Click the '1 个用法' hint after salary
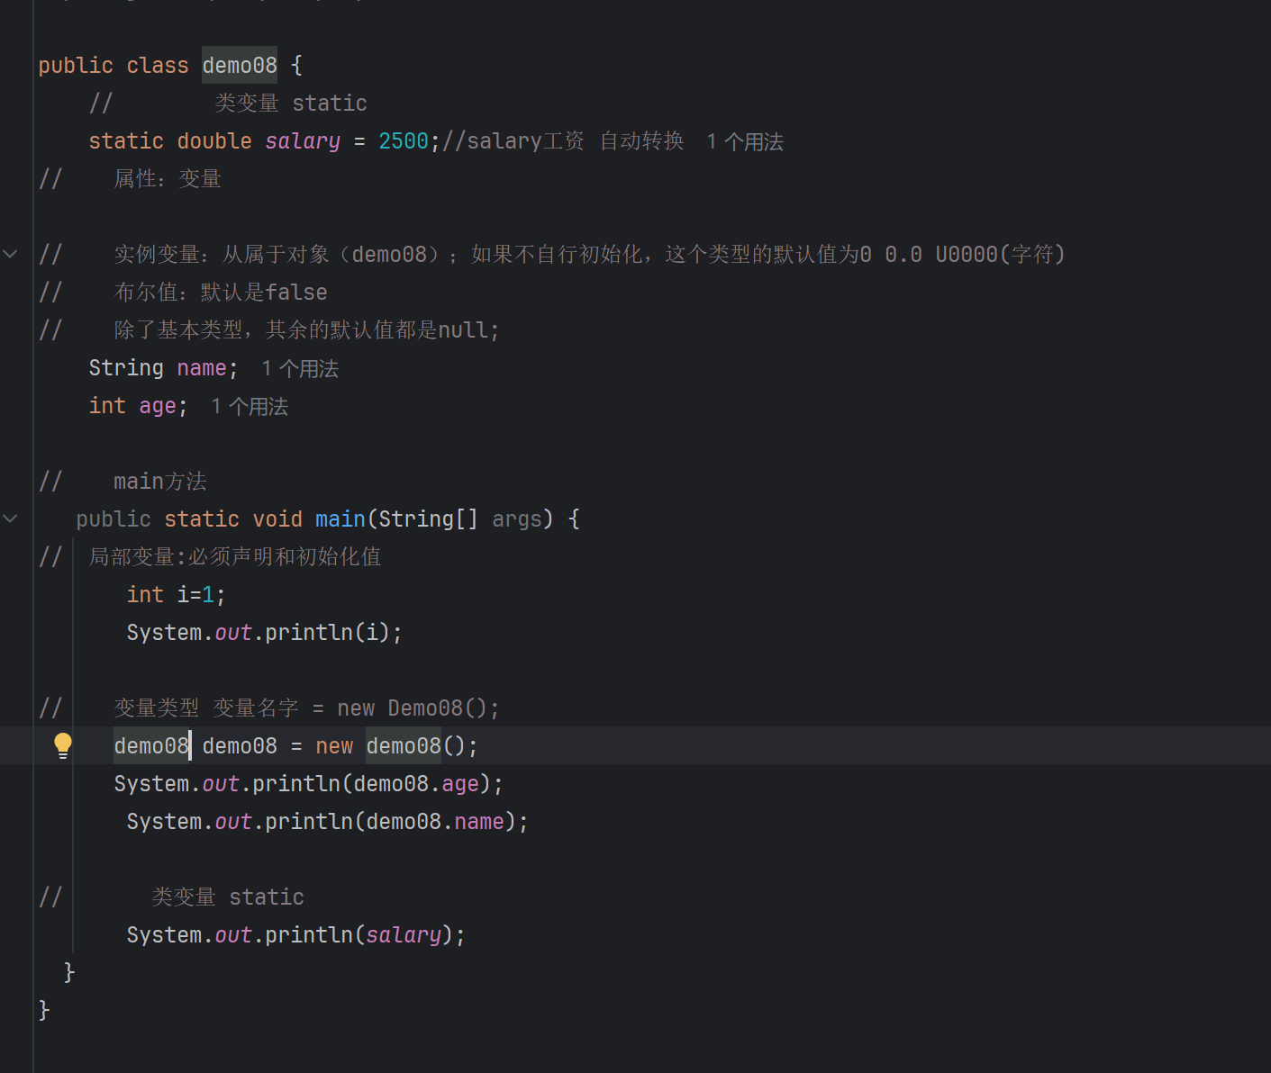This screenshot has width=1271, height=1073. pos(745,141)
